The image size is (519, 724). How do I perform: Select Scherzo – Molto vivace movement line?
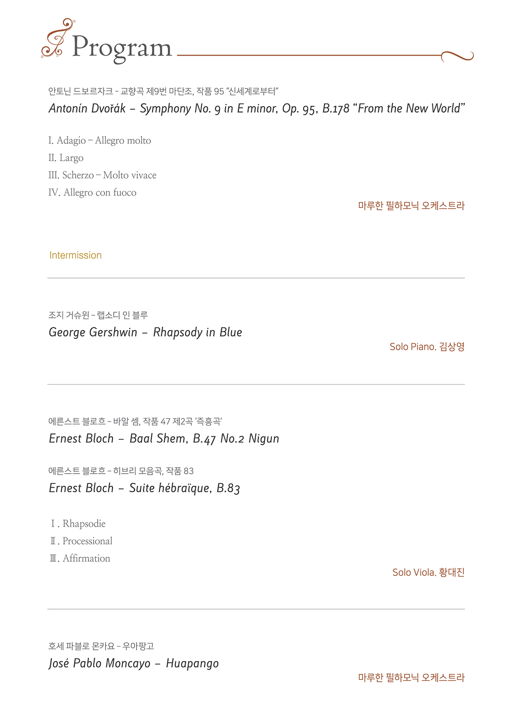pos(102,175)
